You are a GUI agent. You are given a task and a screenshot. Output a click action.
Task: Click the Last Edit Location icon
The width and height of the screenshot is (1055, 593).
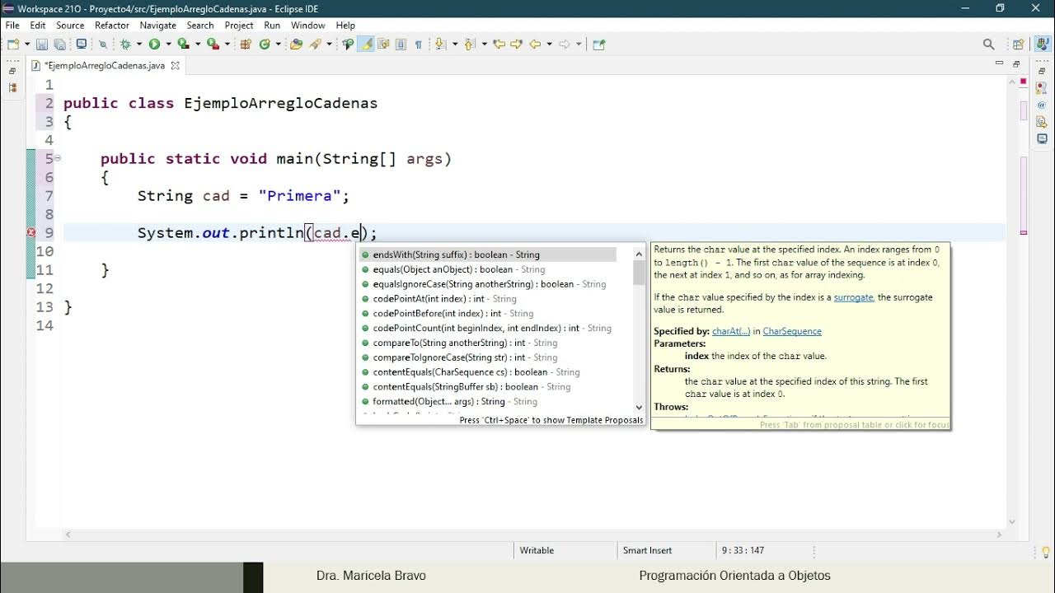[499, 44]
